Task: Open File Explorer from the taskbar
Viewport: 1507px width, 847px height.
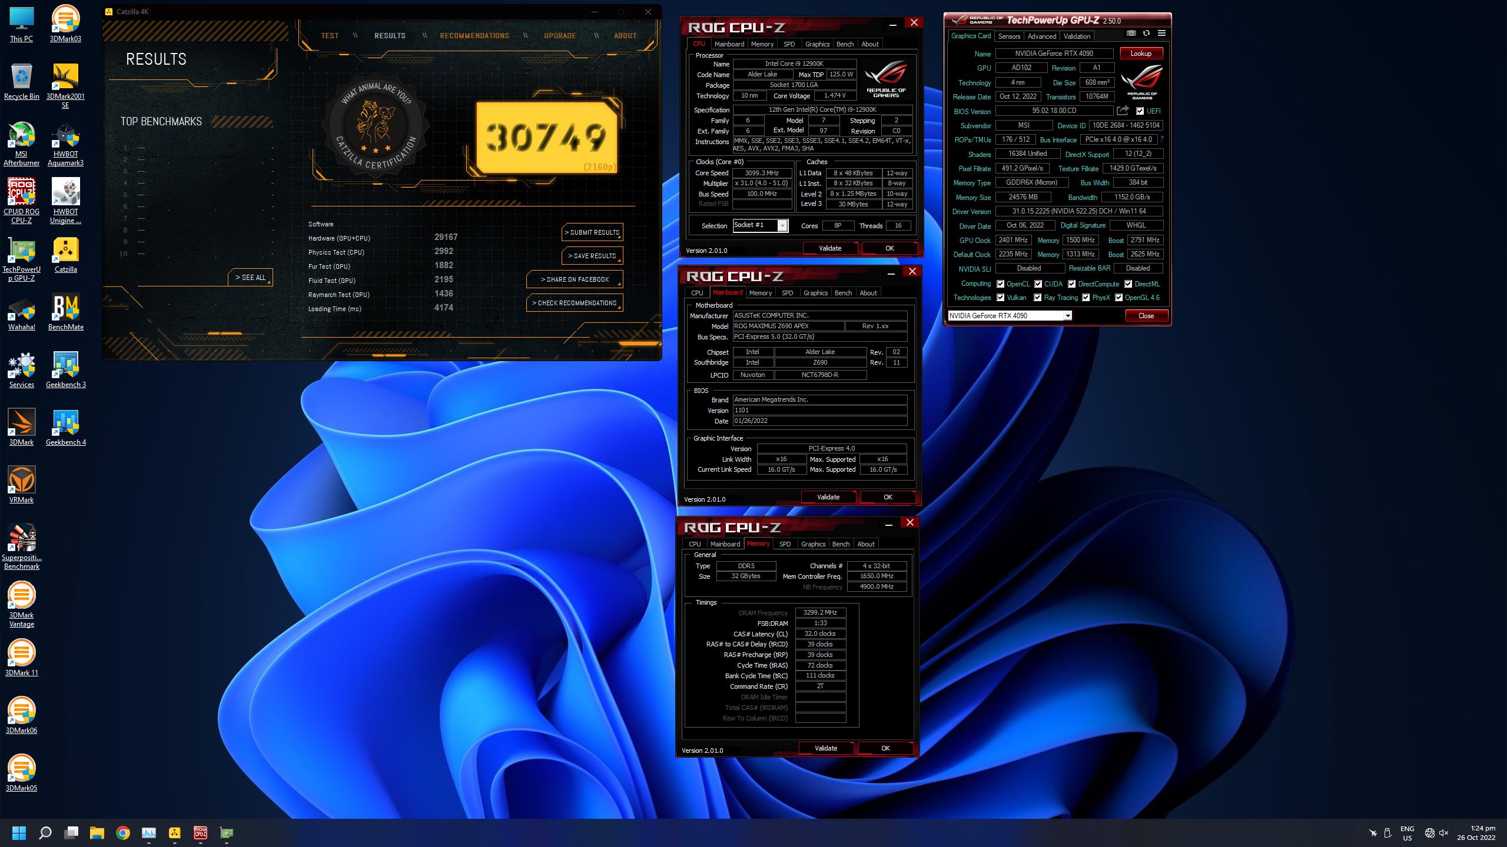Action: (97, 832)
